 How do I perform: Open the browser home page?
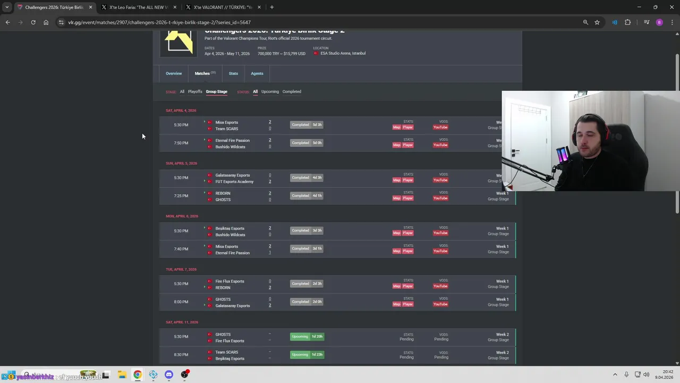point(46,22)
